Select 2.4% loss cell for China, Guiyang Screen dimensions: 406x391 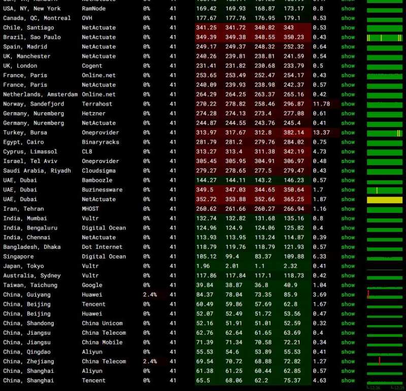tap(149, 295)
